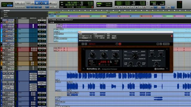The width and height of the screenshot is (191, 107).
Task: Open the Native format dropdown
Action: click(114, 38)
